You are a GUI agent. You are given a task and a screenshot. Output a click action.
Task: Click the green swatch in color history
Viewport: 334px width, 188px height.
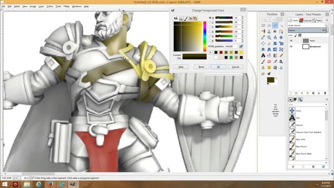pos(231,57)
